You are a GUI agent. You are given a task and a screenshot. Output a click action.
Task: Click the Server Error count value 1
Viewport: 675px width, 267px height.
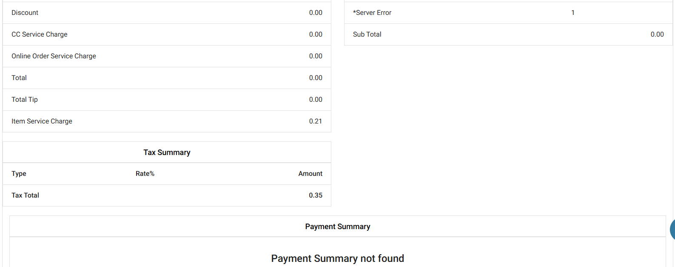pyautogui.click(x=572, y=13)
